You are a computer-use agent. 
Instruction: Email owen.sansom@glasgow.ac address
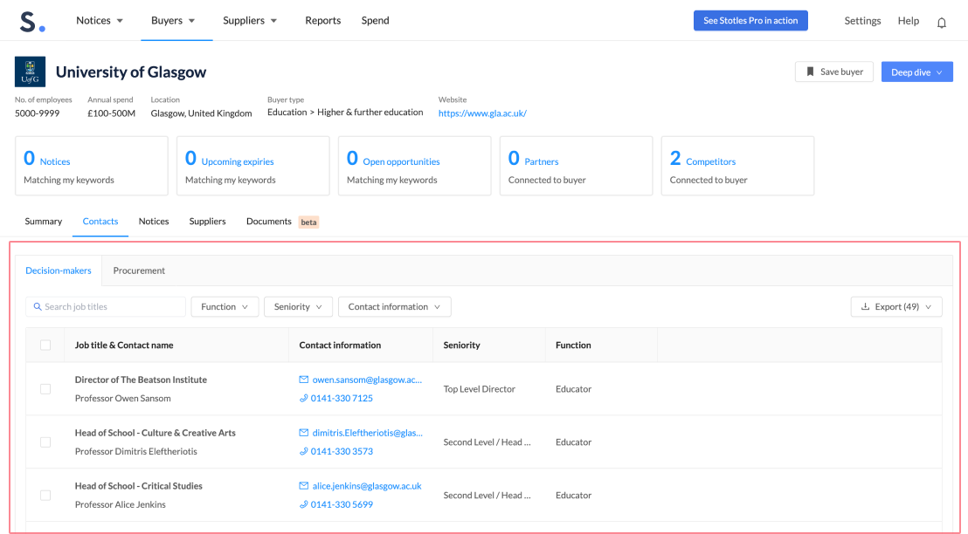coord(367,380)
